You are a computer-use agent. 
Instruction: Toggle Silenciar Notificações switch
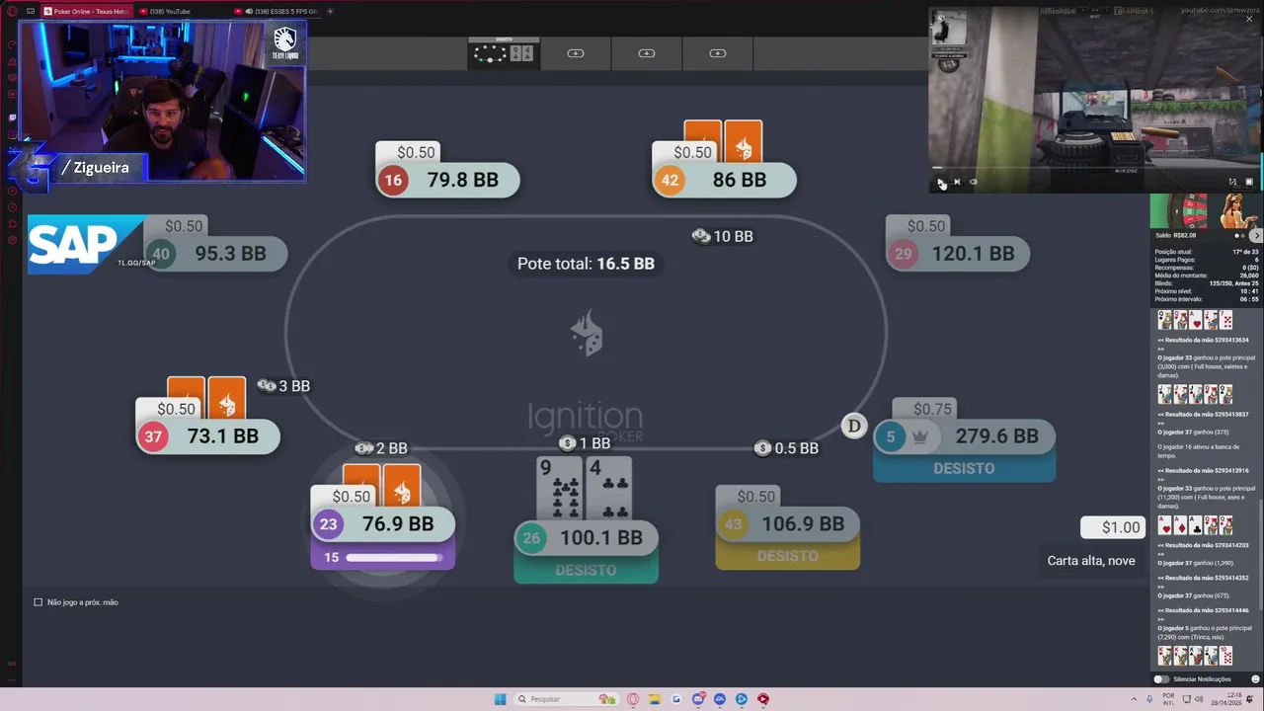pos(1162,679)
